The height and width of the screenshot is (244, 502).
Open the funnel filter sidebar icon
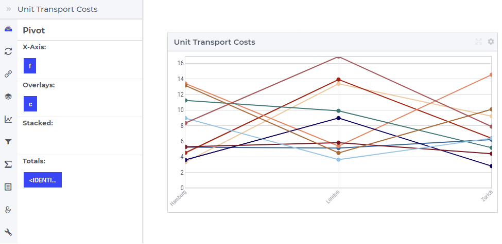point(8,142)
